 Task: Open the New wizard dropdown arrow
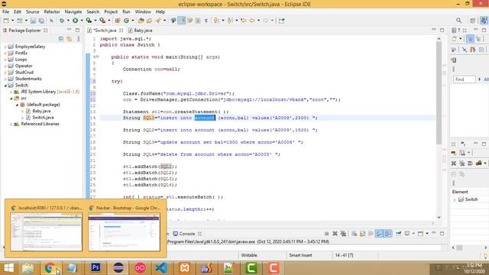pos(12,21)
